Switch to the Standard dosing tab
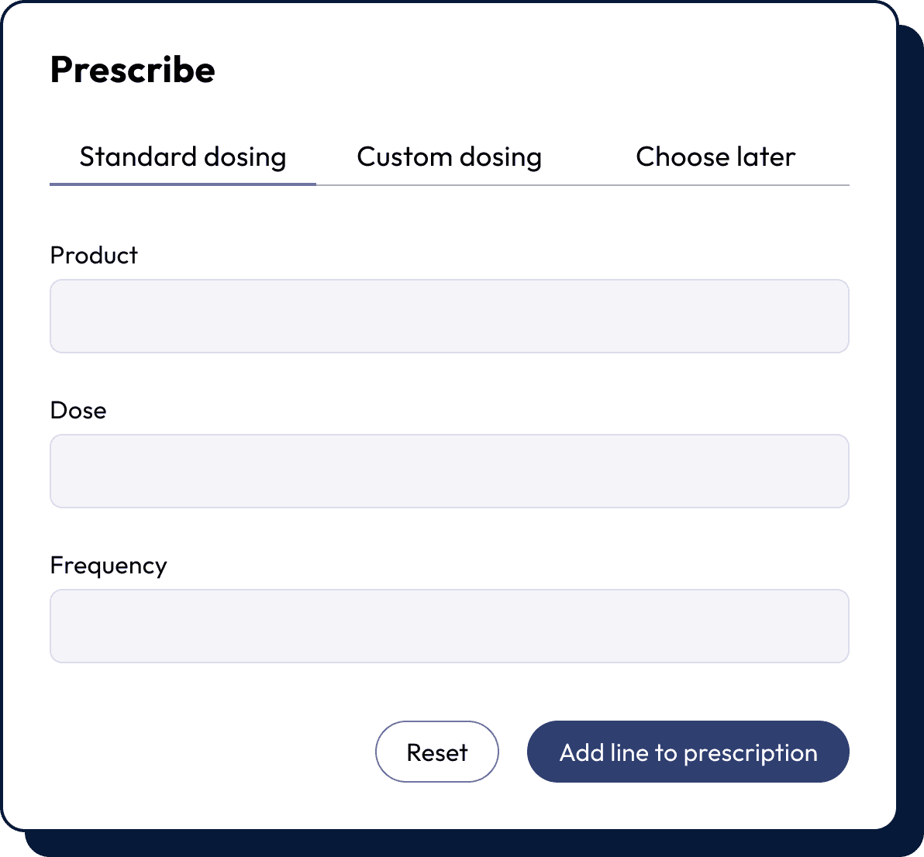The width and height of the screenshot is (924, 857). [183, 157]
